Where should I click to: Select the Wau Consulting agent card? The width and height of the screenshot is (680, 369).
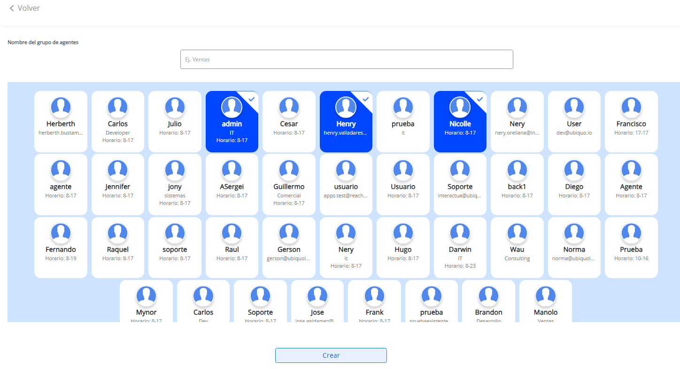[517, 248]
